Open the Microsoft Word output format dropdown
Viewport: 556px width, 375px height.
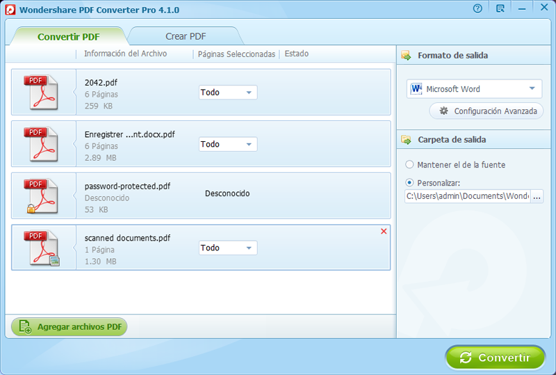(474, 89)
